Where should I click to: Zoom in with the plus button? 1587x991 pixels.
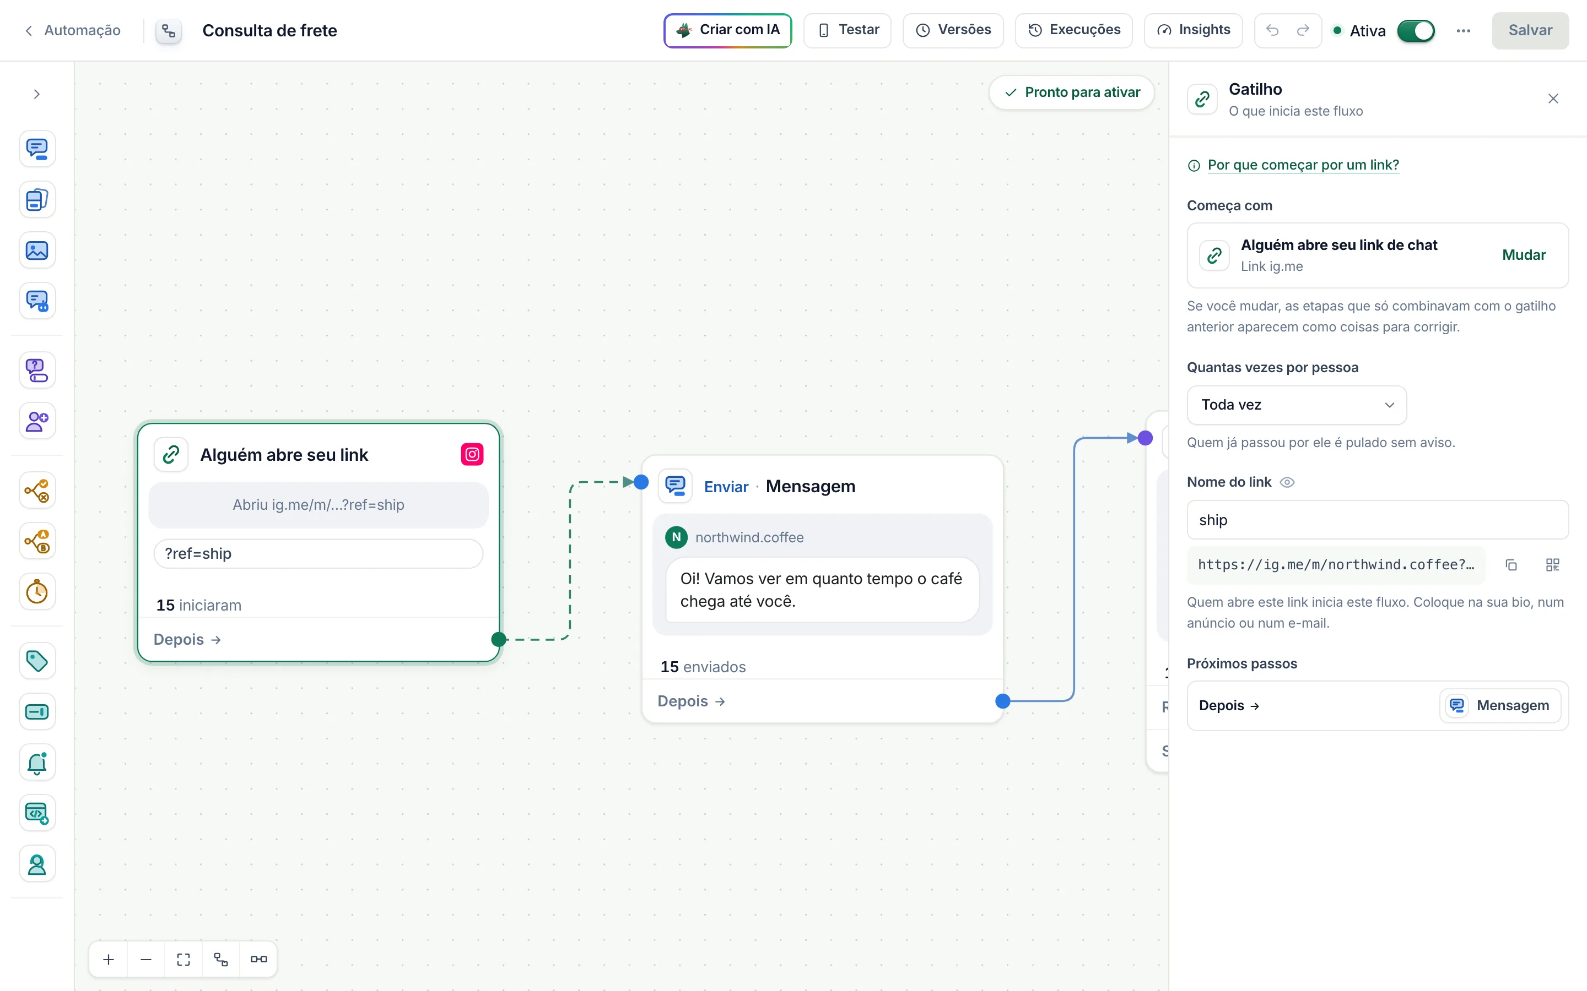tap(109, 960)
